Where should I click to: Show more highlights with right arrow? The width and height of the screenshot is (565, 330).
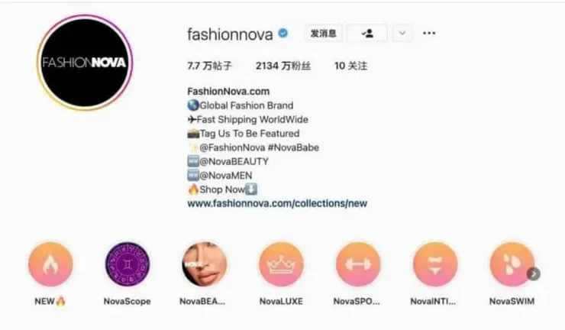pyautogui.click(x=534, y=274)
